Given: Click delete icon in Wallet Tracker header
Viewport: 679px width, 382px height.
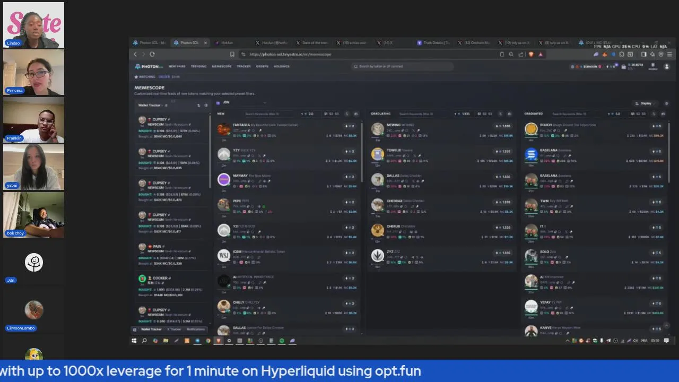Looking at the screenshot, I should pyautogui.click(x=206, y=106).
